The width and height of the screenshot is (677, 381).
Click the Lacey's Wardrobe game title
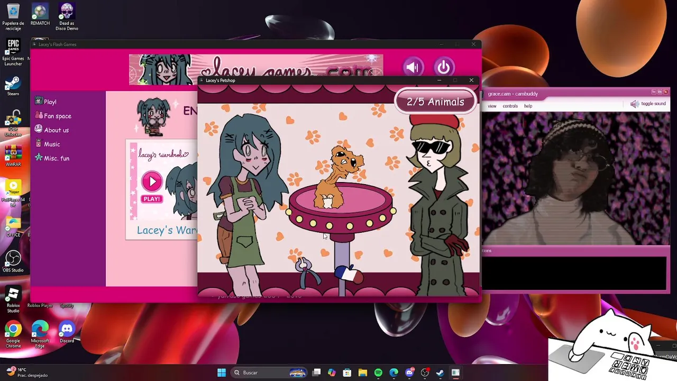(x=167, y=230)
